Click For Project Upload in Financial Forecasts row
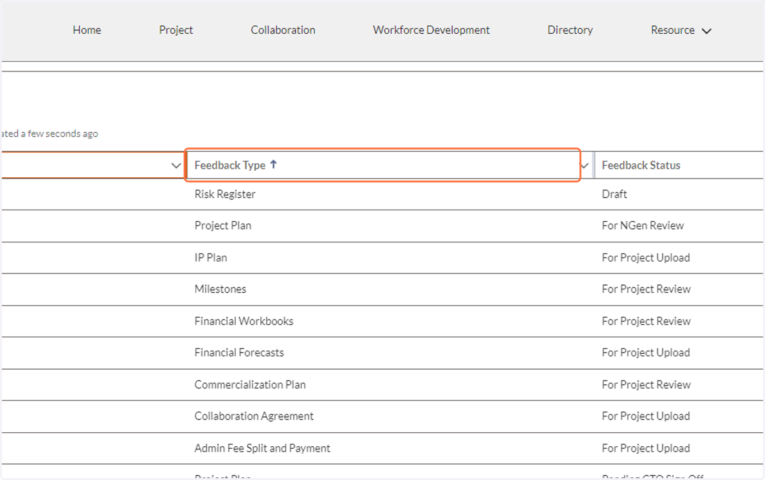Viewport: 765px width, 480px height. (646, 353)
